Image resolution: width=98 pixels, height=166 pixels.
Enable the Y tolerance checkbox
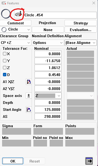coord(5,61)
